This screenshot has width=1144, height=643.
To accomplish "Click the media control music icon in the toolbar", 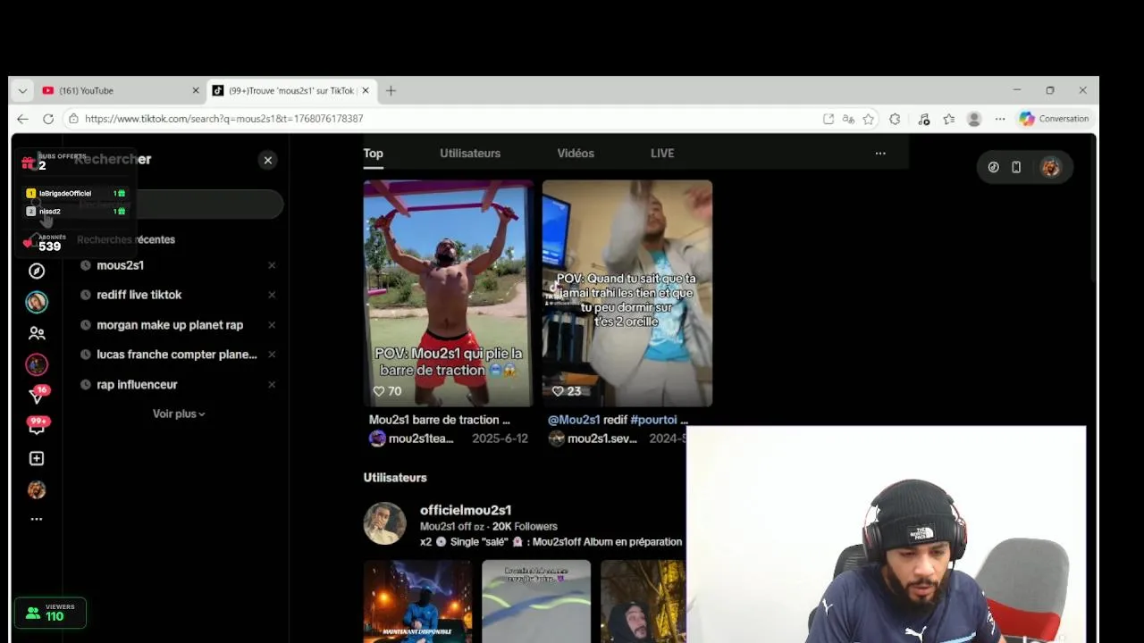I will [923, 119].
